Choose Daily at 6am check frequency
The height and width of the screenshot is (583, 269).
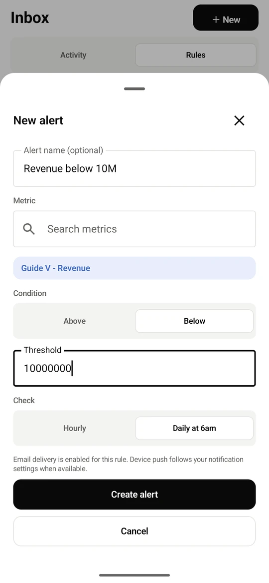(194, 428)
